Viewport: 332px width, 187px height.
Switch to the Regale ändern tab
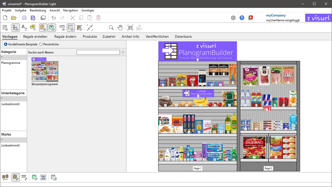tap(65, 36)
